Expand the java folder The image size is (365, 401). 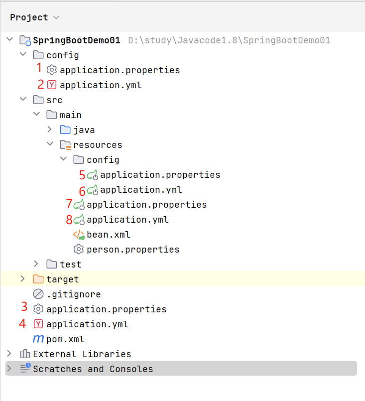50,130
